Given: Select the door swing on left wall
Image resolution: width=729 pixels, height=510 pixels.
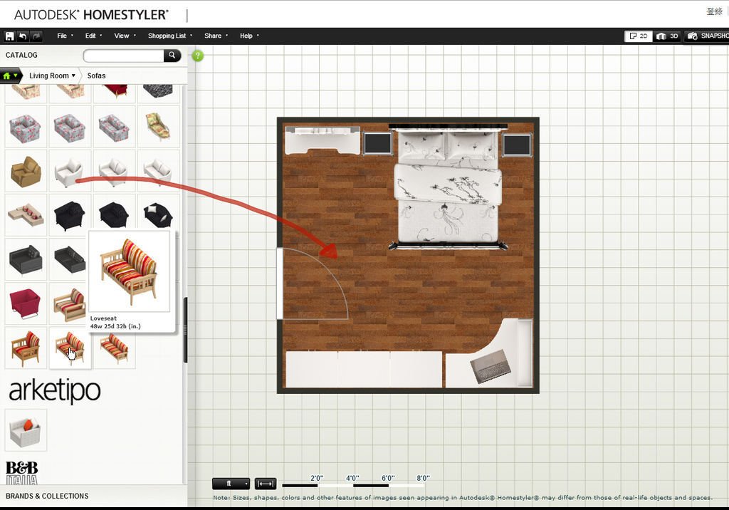Looking at the screenshot, I should pos(313,283).
